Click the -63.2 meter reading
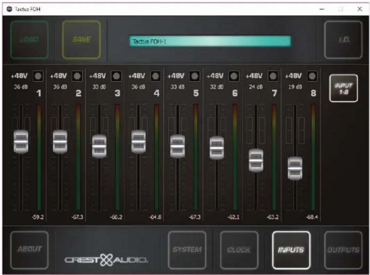The height and width of the screenshot is (275, 370). click(273, 217)
